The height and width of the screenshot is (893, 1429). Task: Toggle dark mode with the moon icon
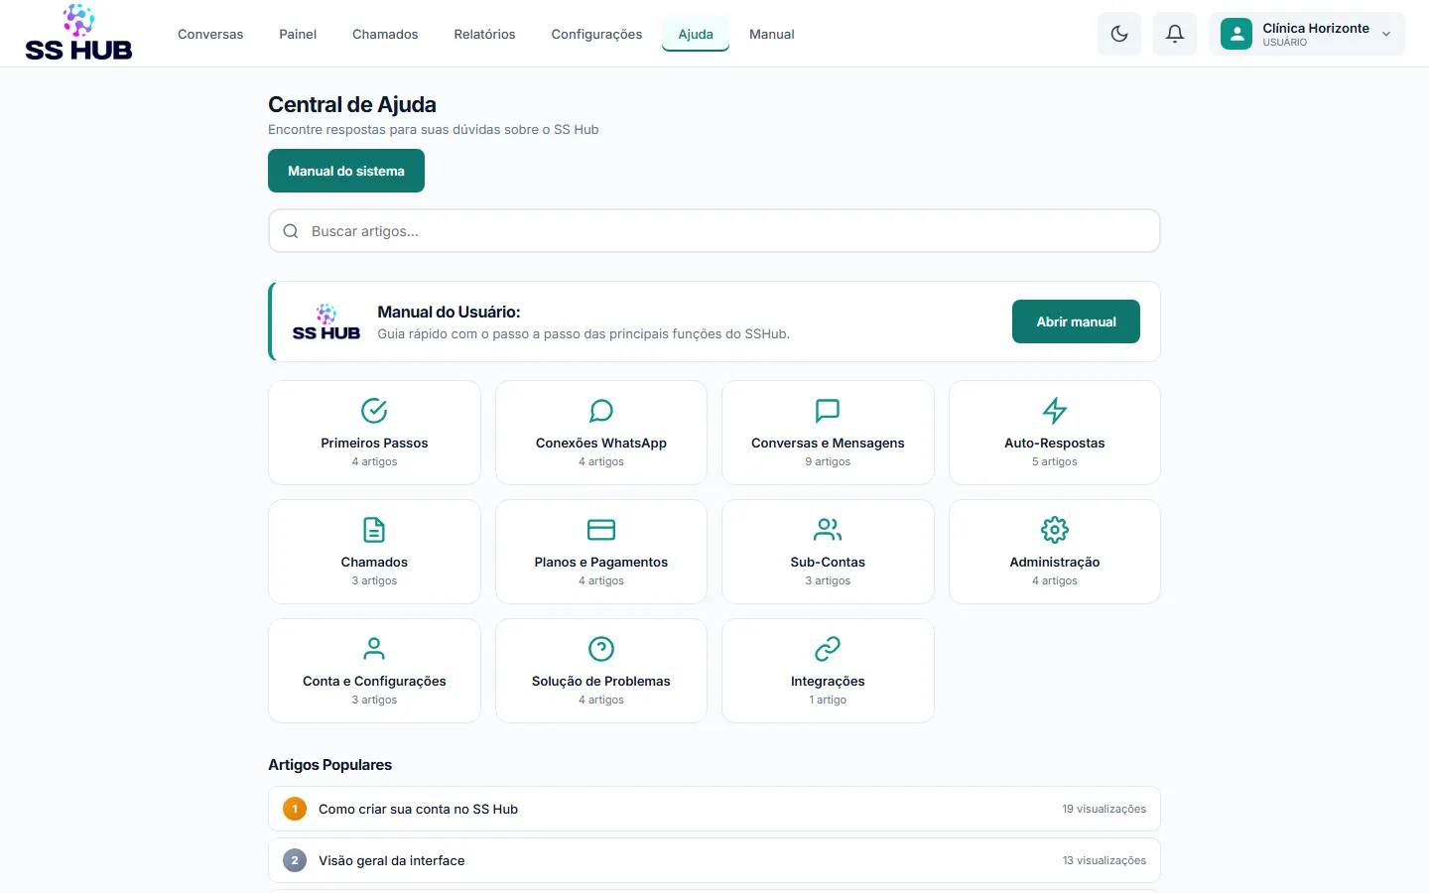point(1119,34)
